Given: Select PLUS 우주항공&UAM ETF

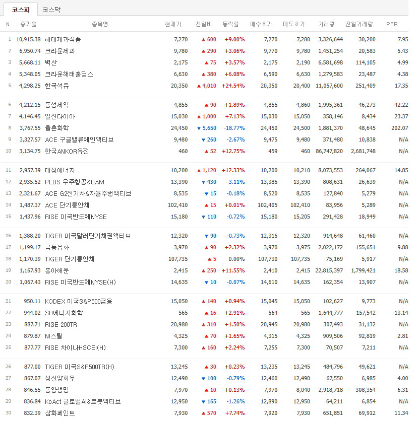Looking at the screenshot, I should 75,182.
